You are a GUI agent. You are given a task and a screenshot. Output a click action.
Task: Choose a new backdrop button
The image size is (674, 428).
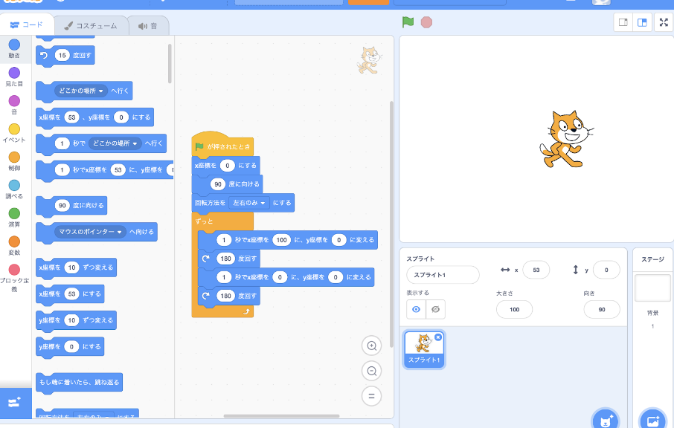[x=652, y=421]
